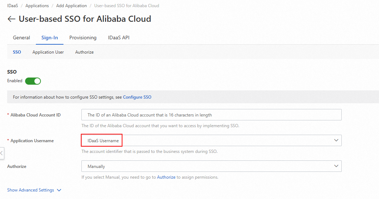
Task: Click the Application Username chevron arrow
Action: coord(336,140)
